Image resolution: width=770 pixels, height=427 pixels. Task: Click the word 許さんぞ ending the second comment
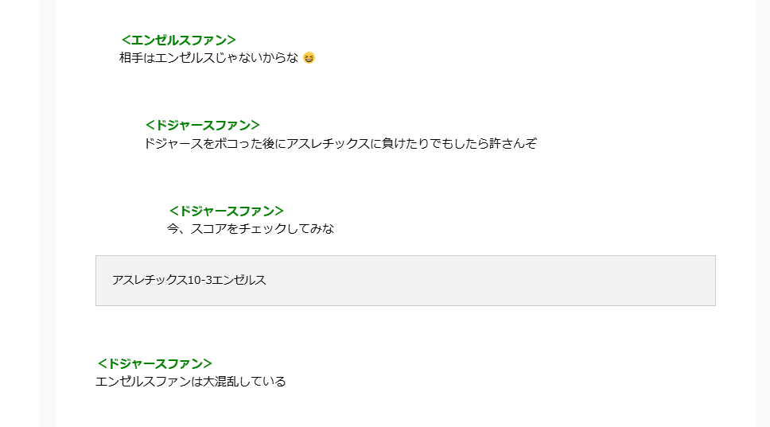513,143
